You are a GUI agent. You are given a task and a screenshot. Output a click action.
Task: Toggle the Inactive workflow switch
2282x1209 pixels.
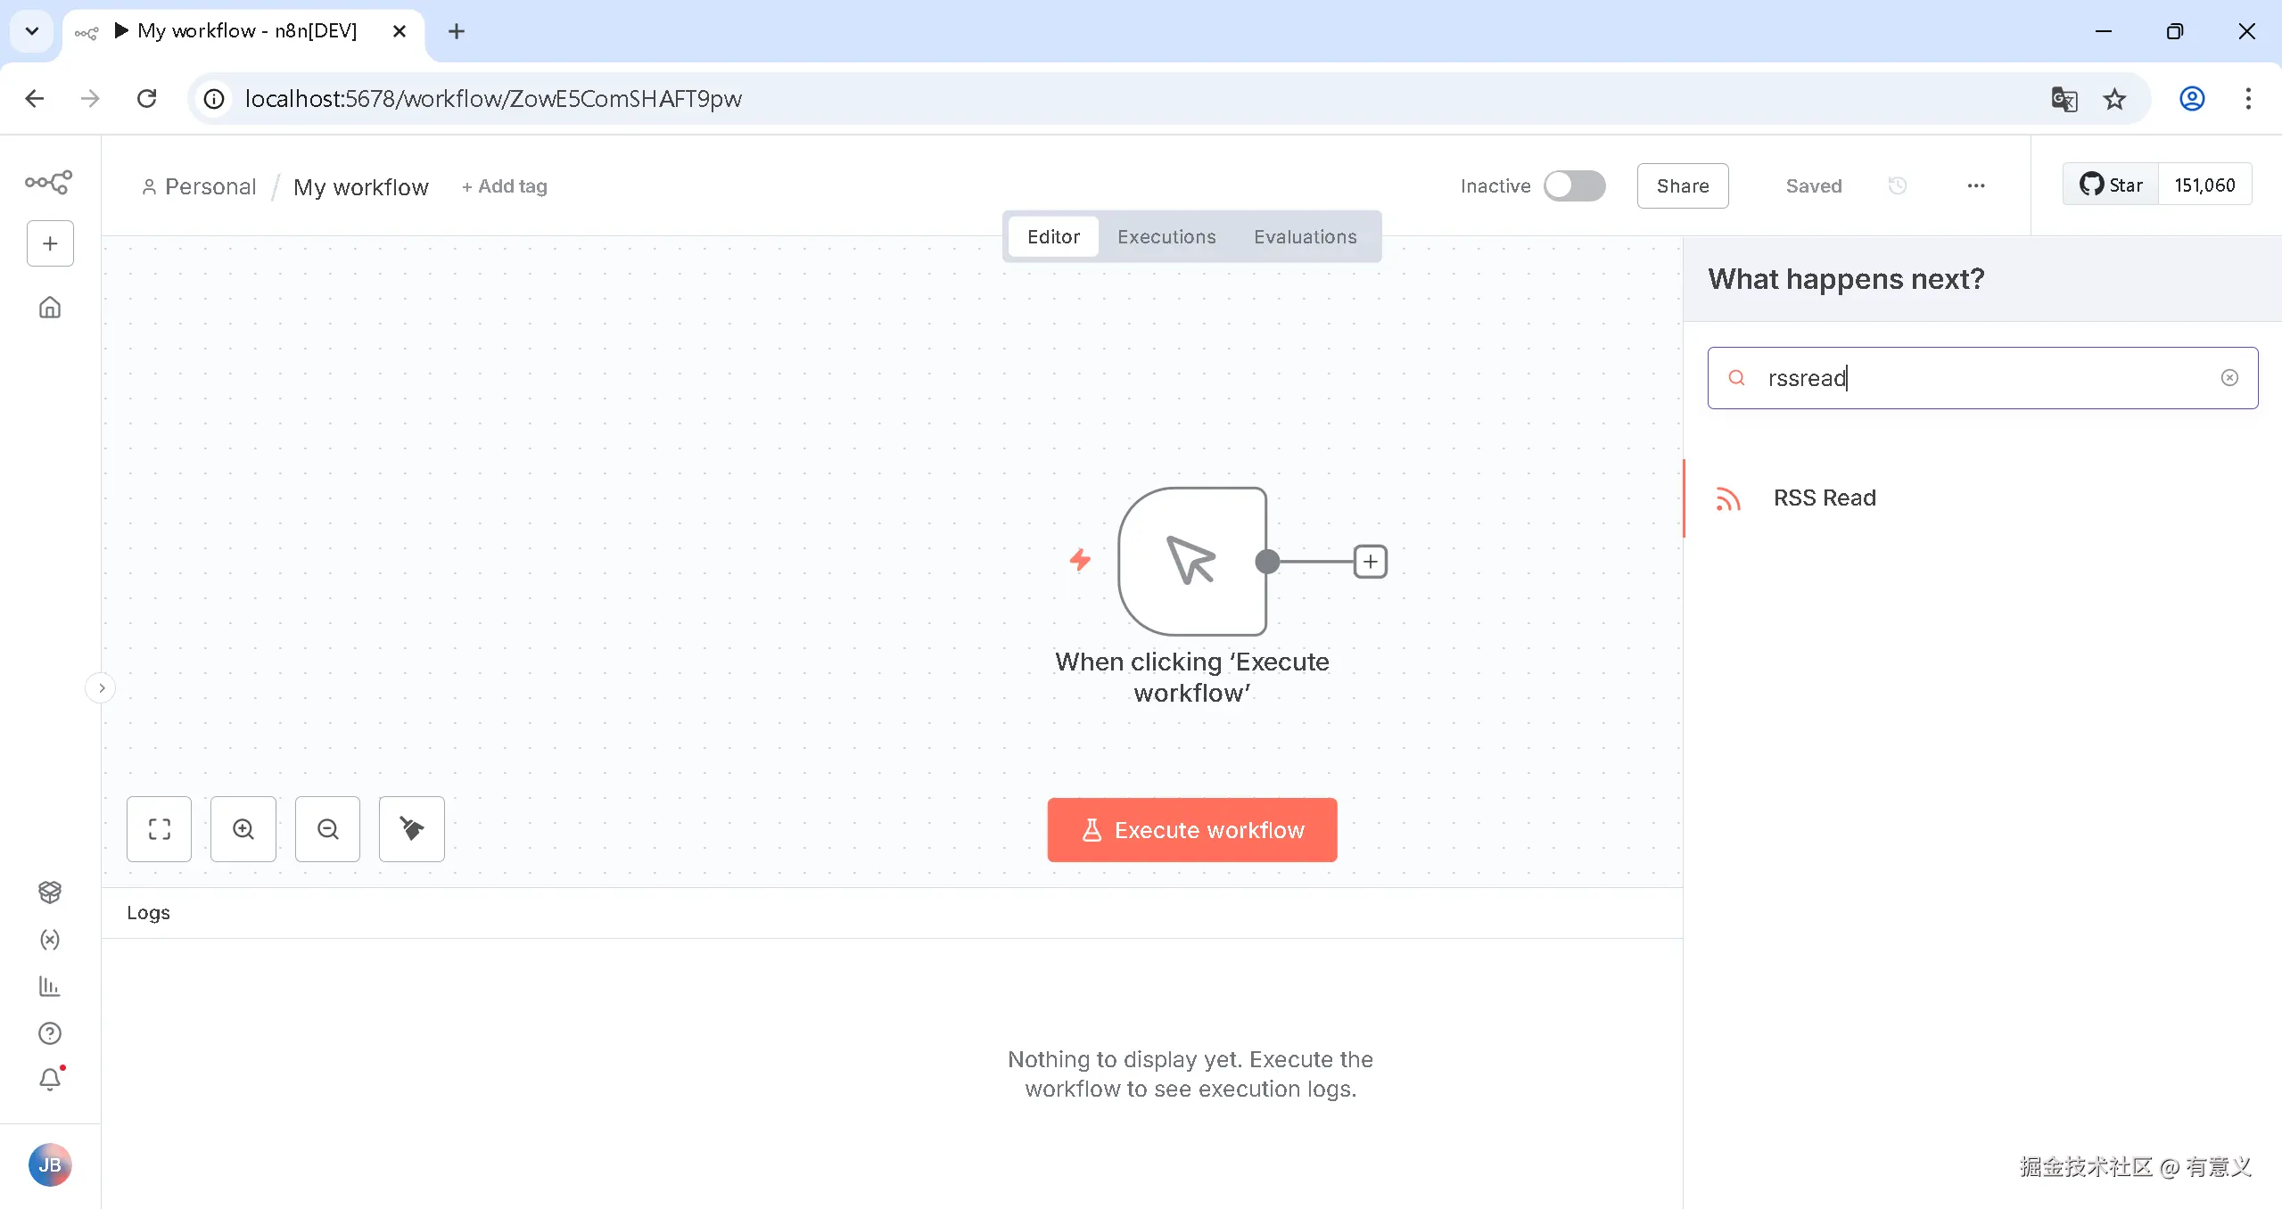[x=1574, y=185]
